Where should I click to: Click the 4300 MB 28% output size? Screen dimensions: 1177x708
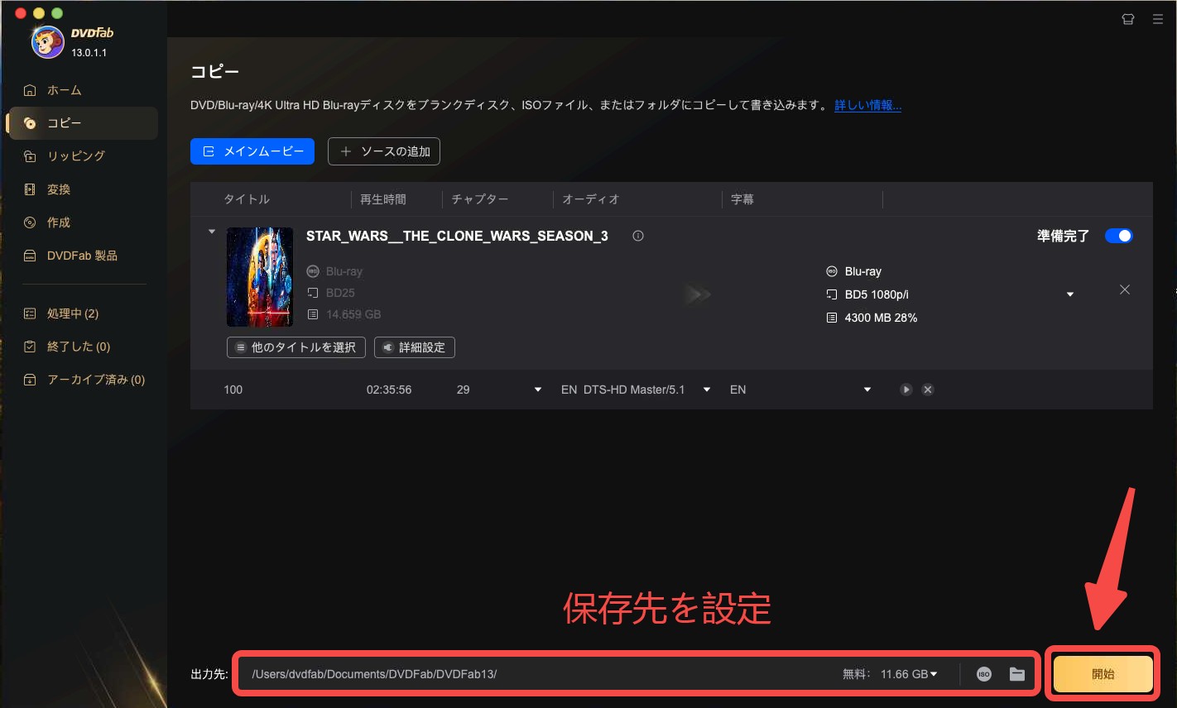click(x=881, y=318)
